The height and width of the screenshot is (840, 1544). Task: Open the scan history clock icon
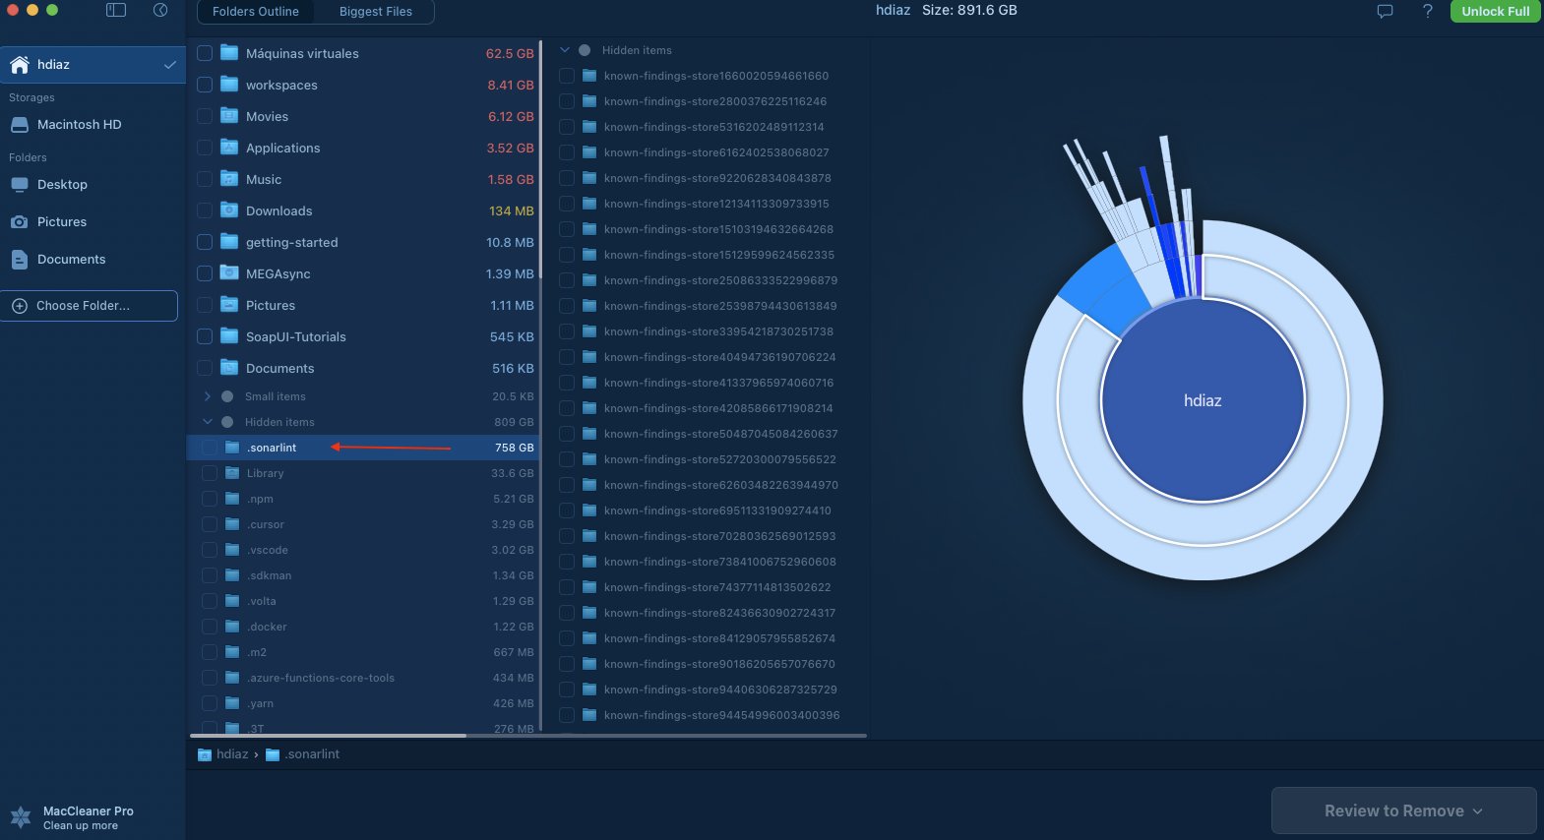160,10
